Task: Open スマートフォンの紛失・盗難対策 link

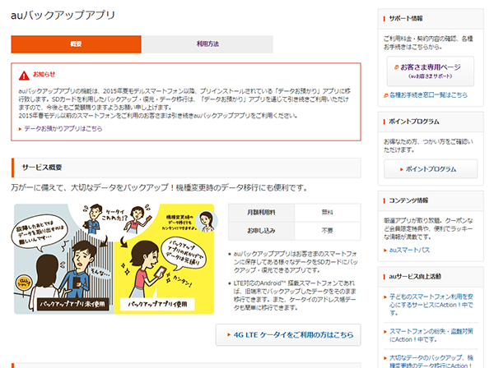Action: (x=431, y=335)
